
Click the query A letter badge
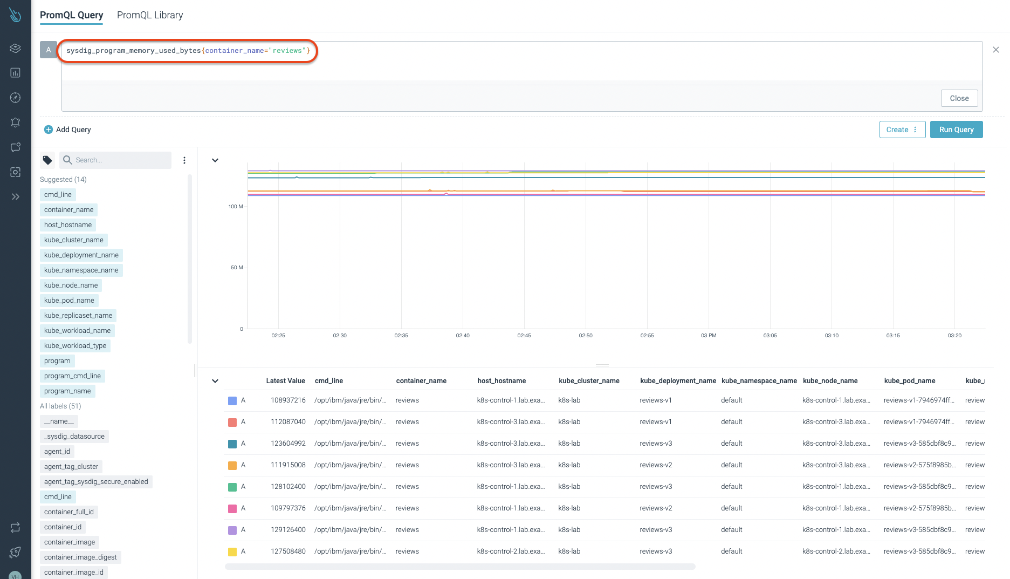49,50
